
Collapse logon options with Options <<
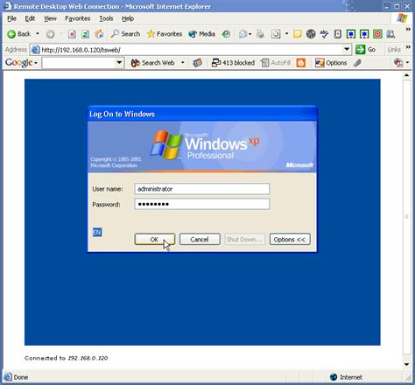coord(290,239)
